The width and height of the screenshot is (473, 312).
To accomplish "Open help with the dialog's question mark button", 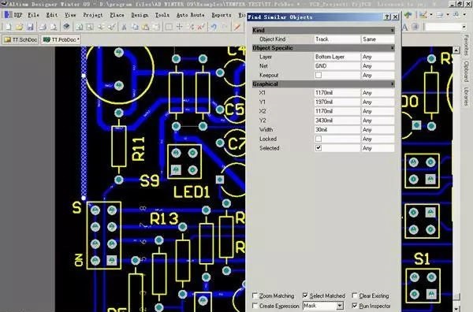I will click(x=387, y=17).
